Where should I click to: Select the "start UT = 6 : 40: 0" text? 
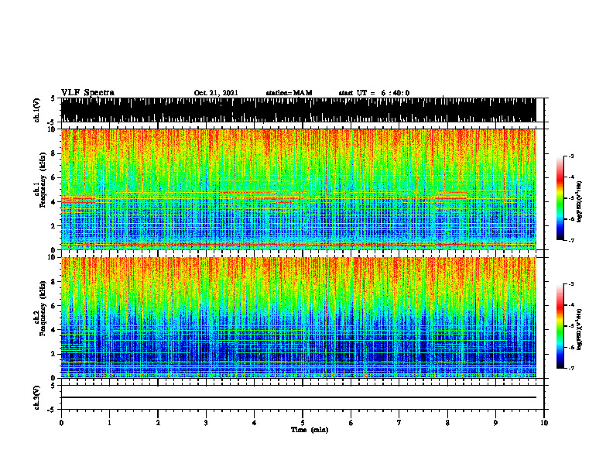click(x=374, y=93)
